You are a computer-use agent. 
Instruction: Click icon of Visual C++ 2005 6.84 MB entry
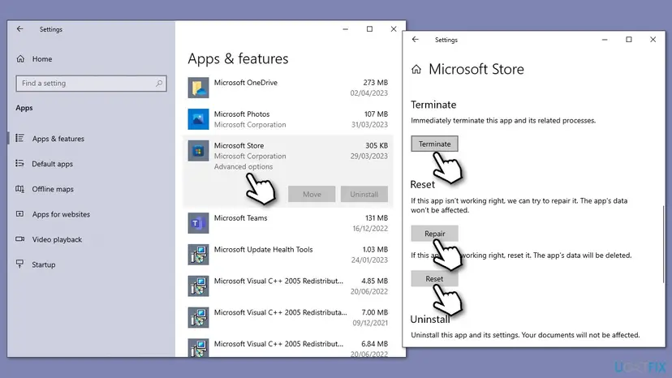[x=198, y=347]
